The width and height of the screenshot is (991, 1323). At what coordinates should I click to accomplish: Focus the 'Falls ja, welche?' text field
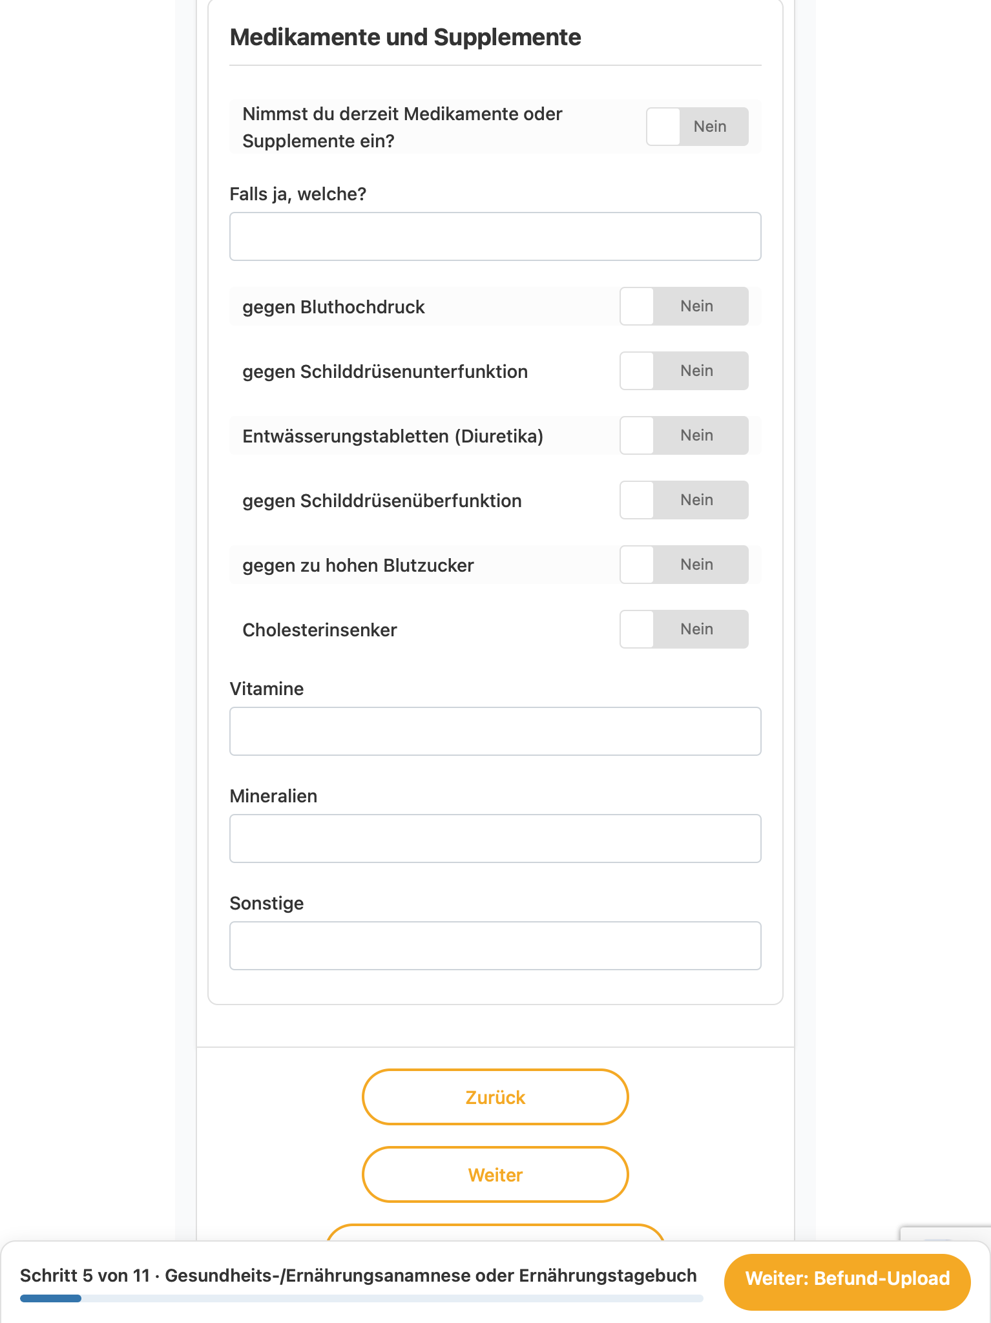495,236
